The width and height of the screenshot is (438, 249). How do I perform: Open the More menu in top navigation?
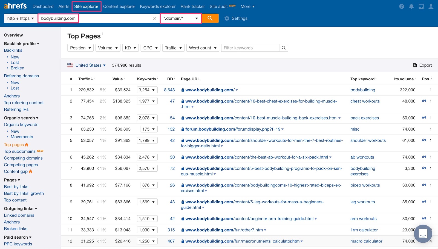(x=247, y=6)
